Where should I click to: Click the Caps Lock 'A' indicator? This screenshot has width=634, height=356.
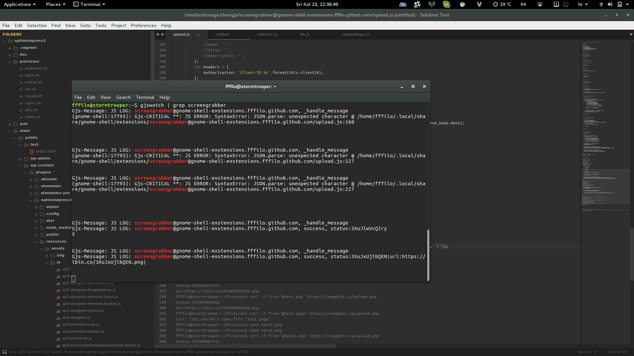[566, 4]
